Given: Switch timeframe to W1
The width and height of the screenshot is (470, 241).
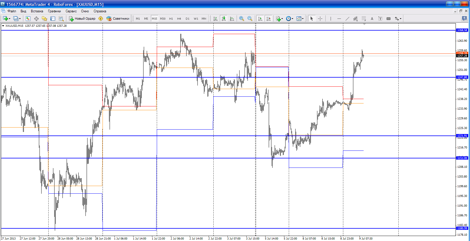Looking at the screenshot, I should [x=196, y=19].
